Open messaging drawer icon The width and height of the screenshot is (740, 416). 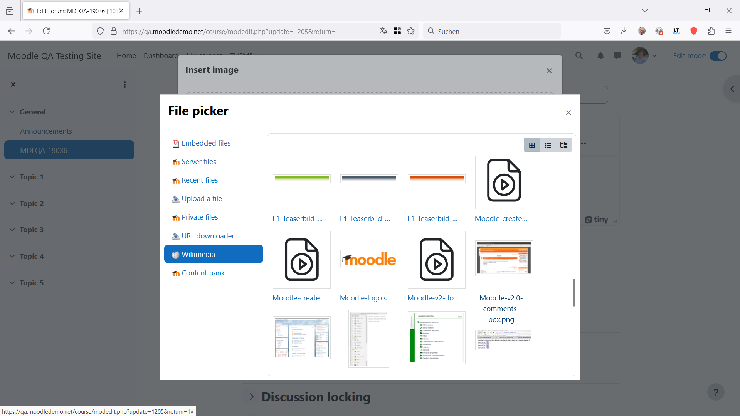click(x=617, y=56)
